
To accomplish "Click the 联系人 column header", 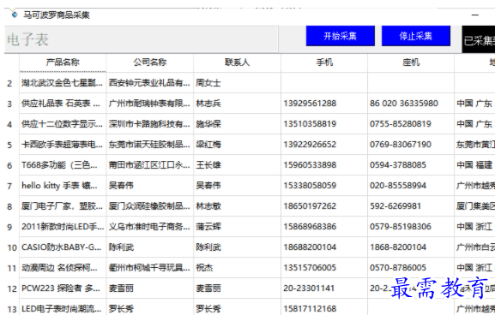I will (237, 62).
